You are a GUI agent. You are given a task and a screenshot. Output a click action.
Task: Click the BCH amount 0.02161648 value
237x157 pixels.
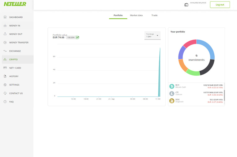coord(208,85)
